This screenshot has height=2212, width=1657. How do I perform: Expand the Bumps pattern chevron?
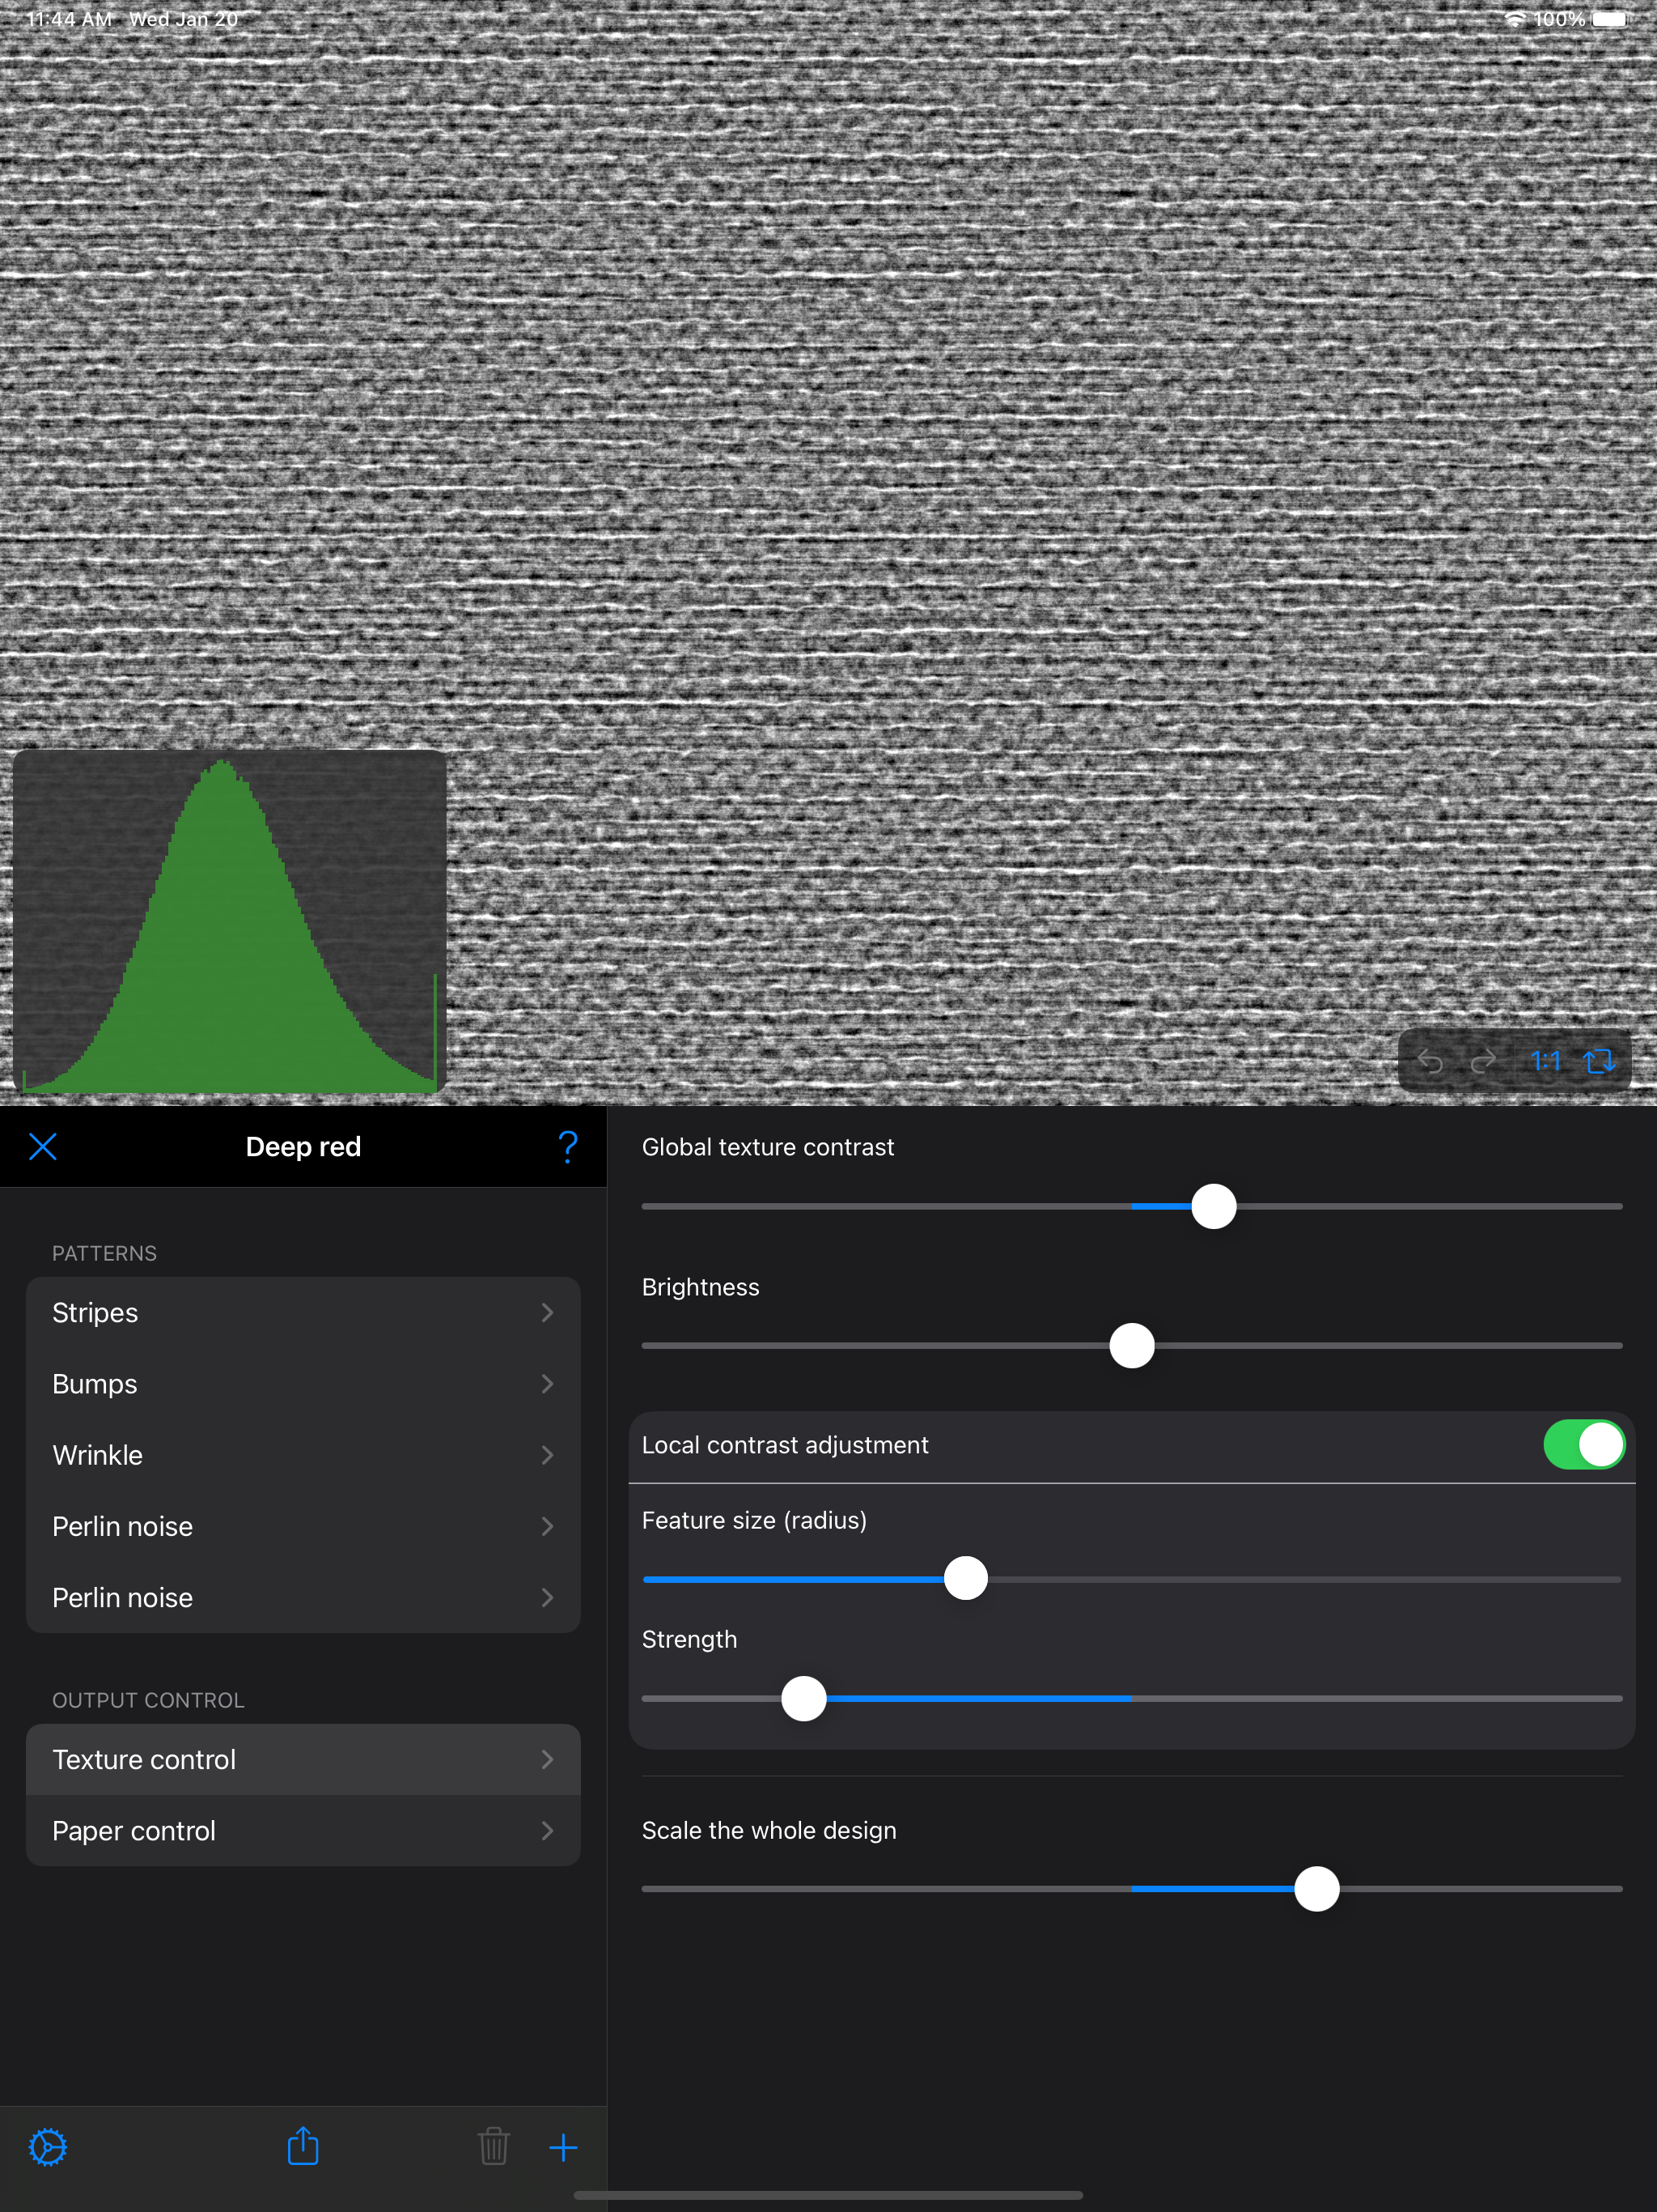click(547, 1384)
